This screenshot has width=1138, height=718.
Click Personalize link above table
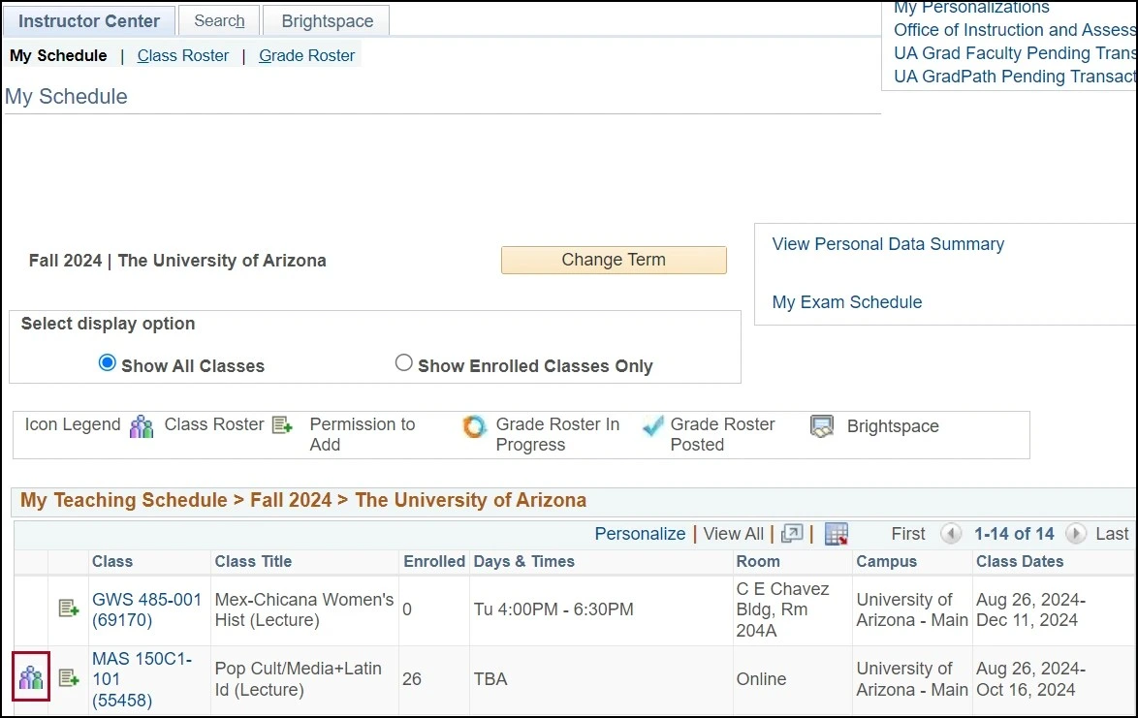coord(640,534)
